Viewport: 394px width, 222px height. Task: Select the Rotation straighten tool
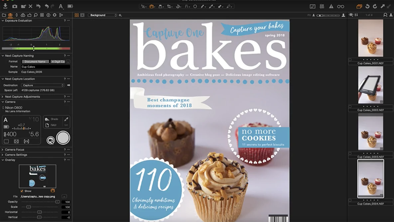(x=178, y=7)
